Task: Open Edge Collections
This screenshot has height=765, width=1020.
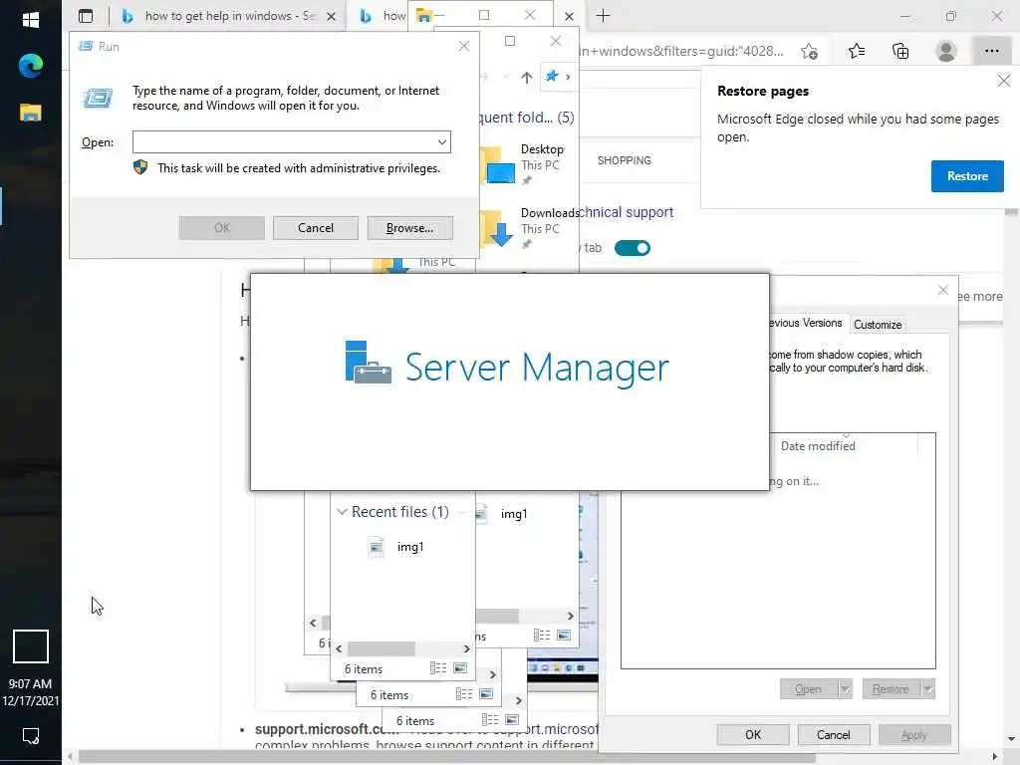Action: (x=900, y=51)
